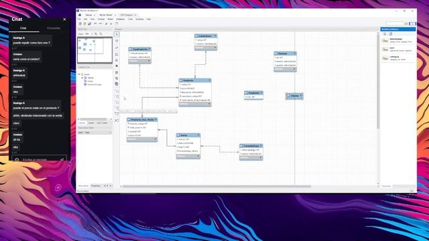429x241 pixels.
Task: Select the place new layer tool
Action: click(117, 54)
